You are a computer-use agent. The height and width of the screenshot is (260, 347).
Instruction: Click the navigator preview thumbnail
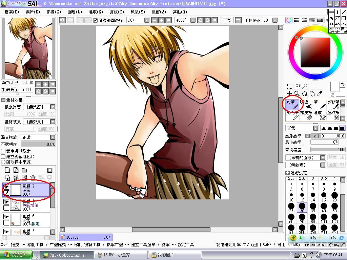28,48
